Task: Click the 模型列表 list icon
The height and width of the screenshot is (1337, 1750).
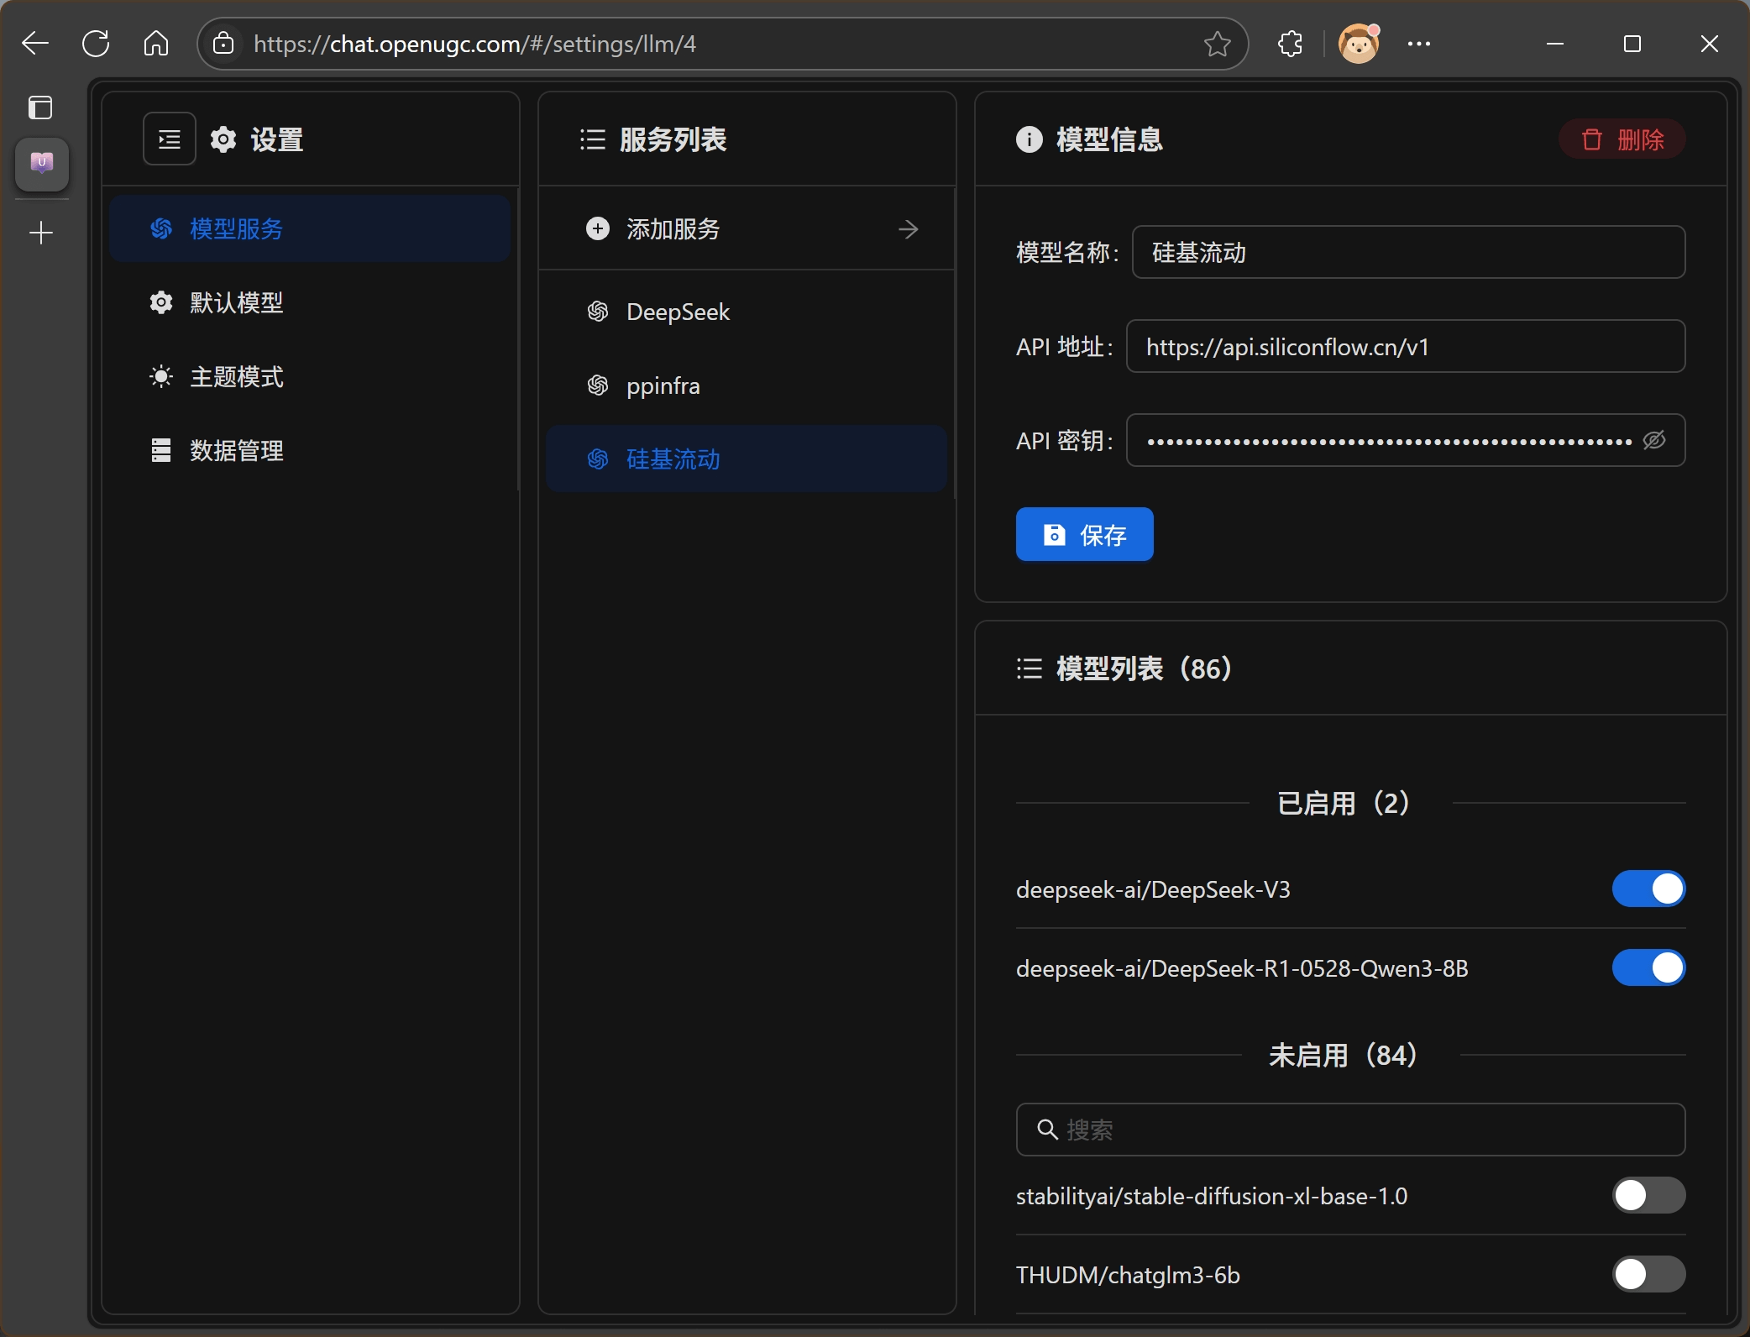Action: (x=1030, y=668)
